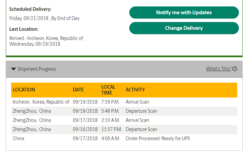Open the What's This? help link
This screenshot has height=151, width=244.
coord(219,69)
